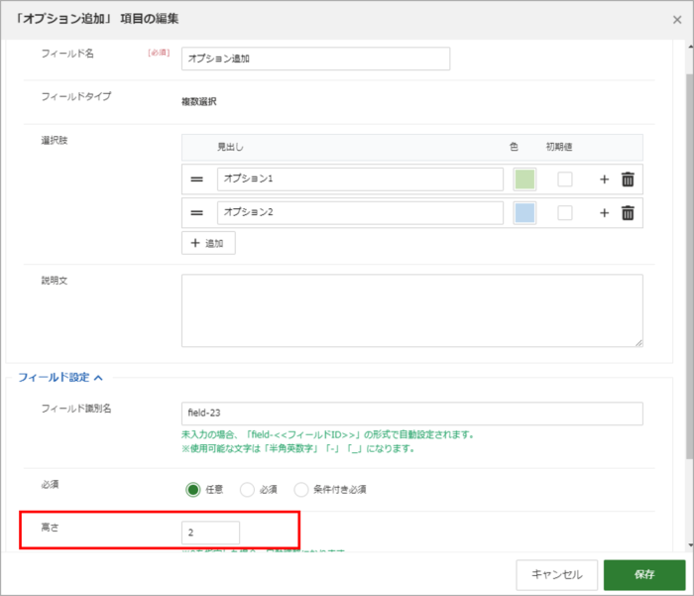This screenshot has width=694, height=596.
Task: Click the dialog's vertical scrollbar
Action: (x=690, y=266)
